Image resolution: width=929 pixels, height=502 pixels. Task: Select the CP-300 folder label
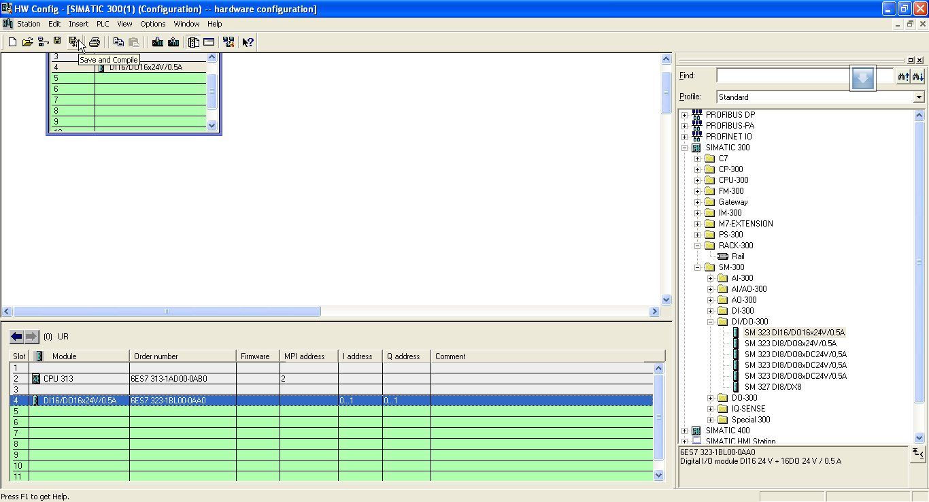[x=730, y=169]
